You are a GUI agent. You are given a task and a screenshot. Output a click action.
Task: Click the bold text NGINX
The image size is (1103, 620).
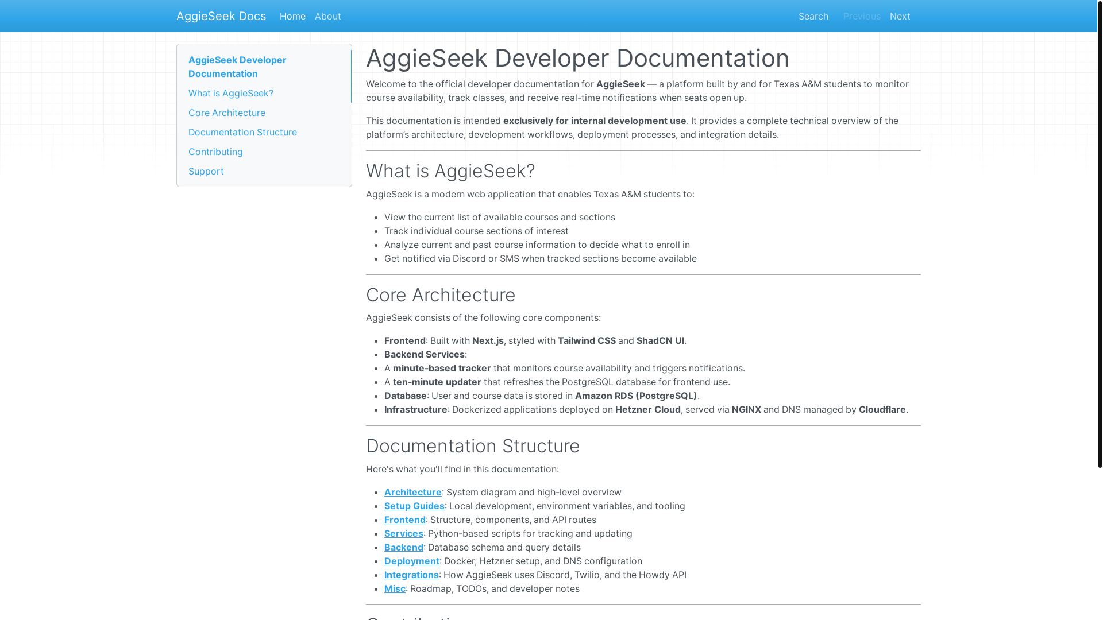746,409
